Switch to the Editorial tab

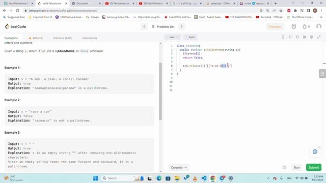pyautogui.click(x=36, y=38)
